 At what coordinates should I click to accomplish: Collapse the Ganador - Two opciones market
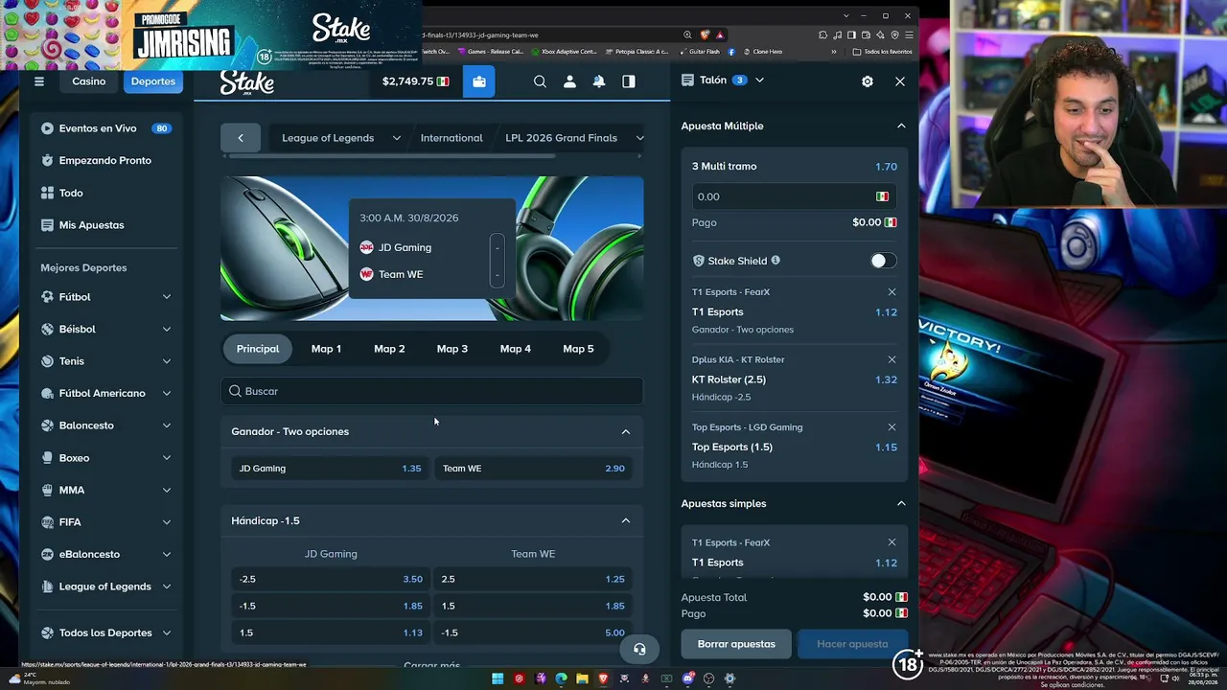coord(626,431)
